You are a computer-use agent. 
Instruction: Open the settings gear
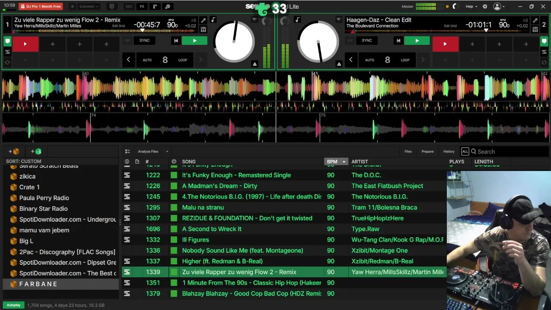pos(485,6)
